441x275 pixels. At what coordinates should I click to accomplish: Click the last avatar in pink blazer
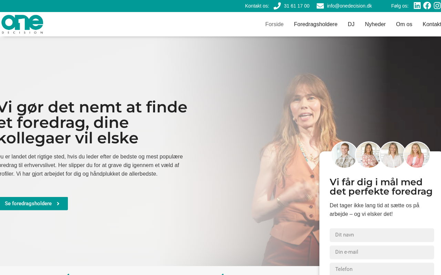(x=417, y=155)
